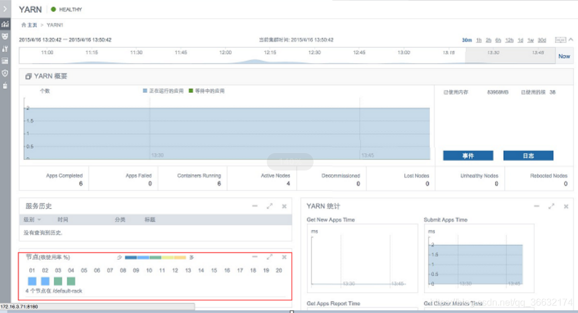Select the 1h time range
This screenshot has height=313, width=578.
[x=479, y=40]
